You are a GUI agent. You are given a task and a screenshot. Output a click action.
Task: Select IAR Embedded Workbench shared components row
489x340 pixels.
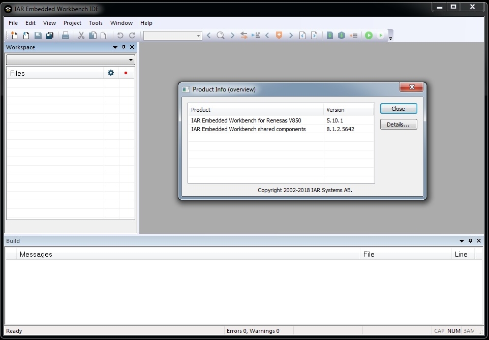pyautogui.click(x=281, y=129)
